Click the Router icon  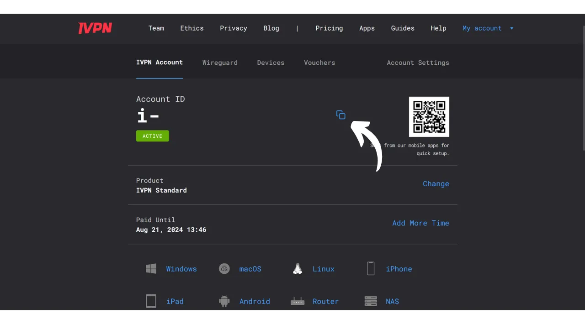[x=298, y=302]
